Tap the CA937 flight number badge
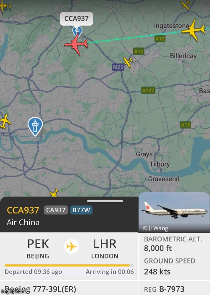 point(55,210)
